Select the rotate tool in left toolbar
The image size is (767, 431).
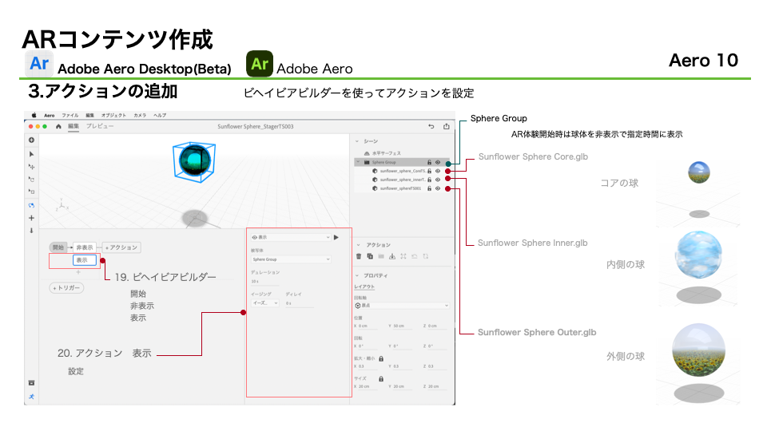31,180
